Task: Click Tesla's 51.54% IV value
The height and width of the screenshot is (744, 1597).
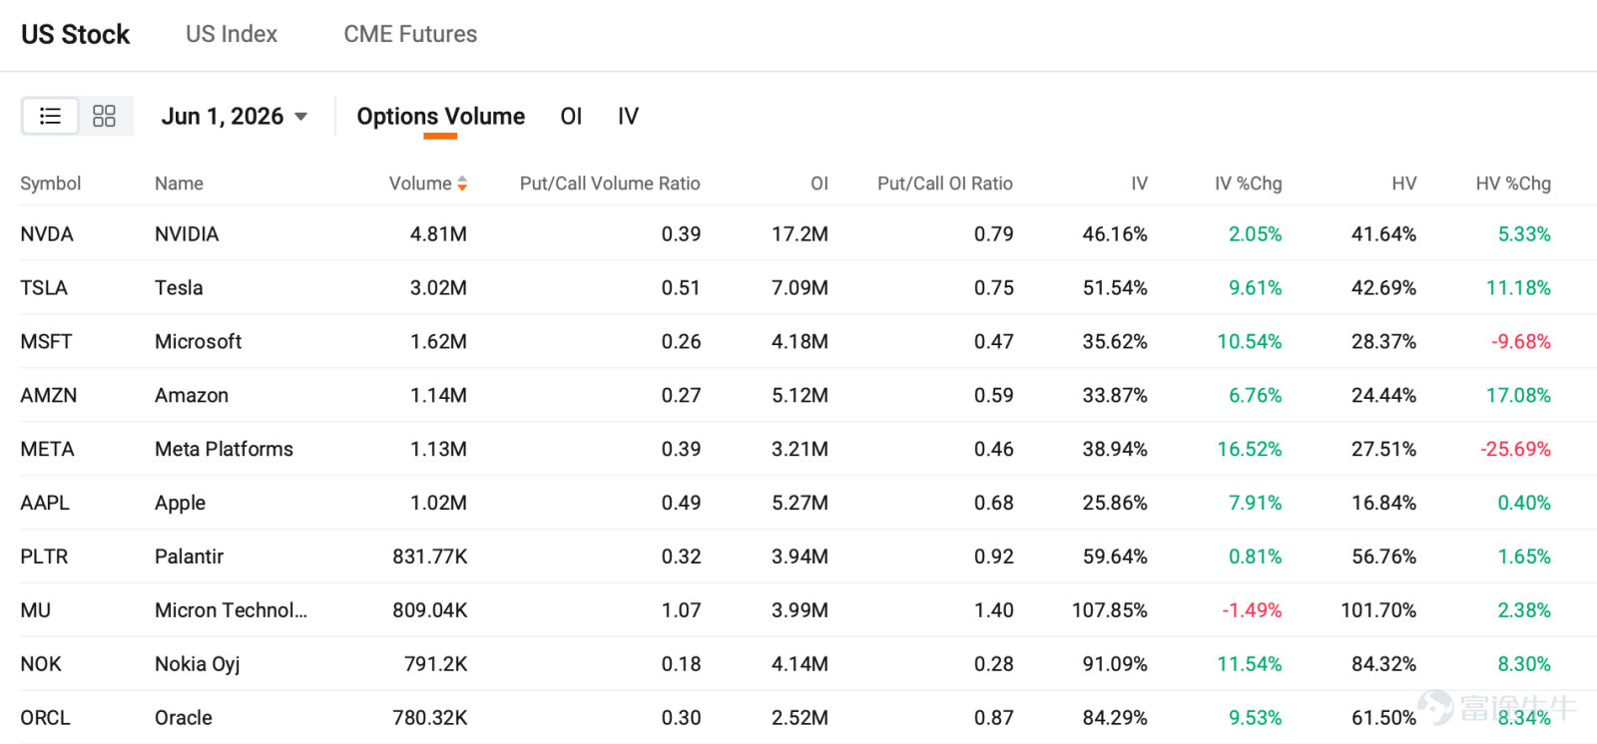Action: click(x=1115, y=288)
